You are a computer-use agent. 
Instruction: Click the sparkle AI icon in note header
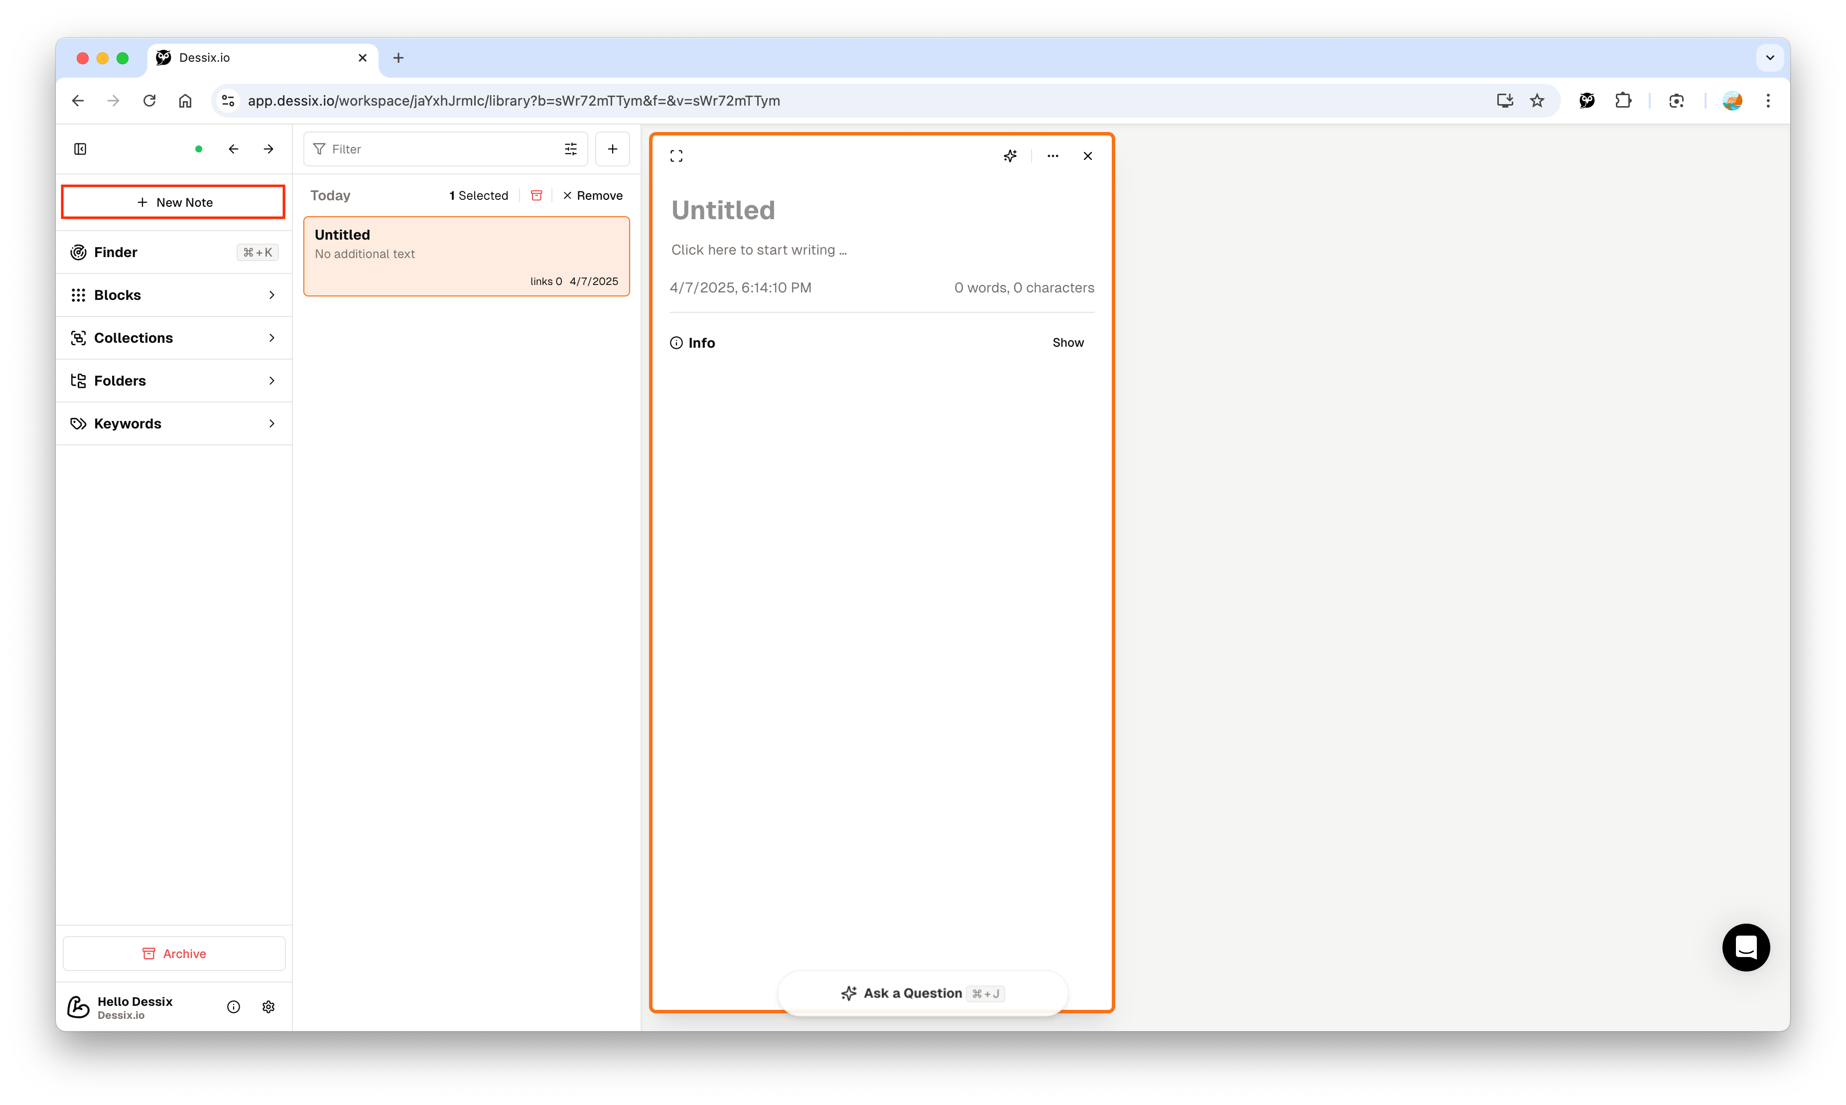[1009, 155]
